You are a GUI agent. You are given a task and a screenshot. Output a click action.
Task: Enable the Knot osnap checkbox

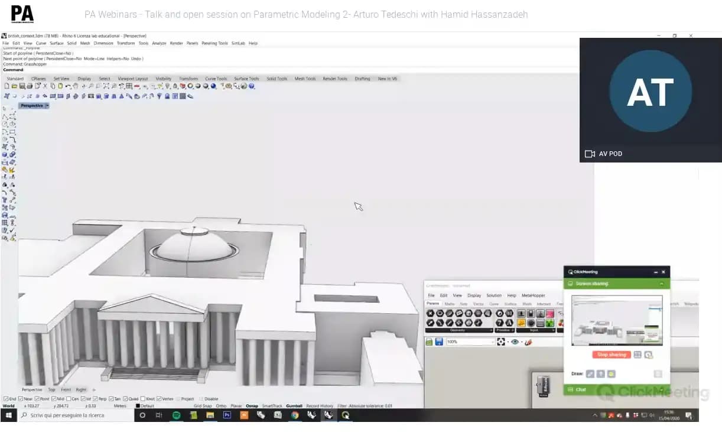(x=143, y=399)
